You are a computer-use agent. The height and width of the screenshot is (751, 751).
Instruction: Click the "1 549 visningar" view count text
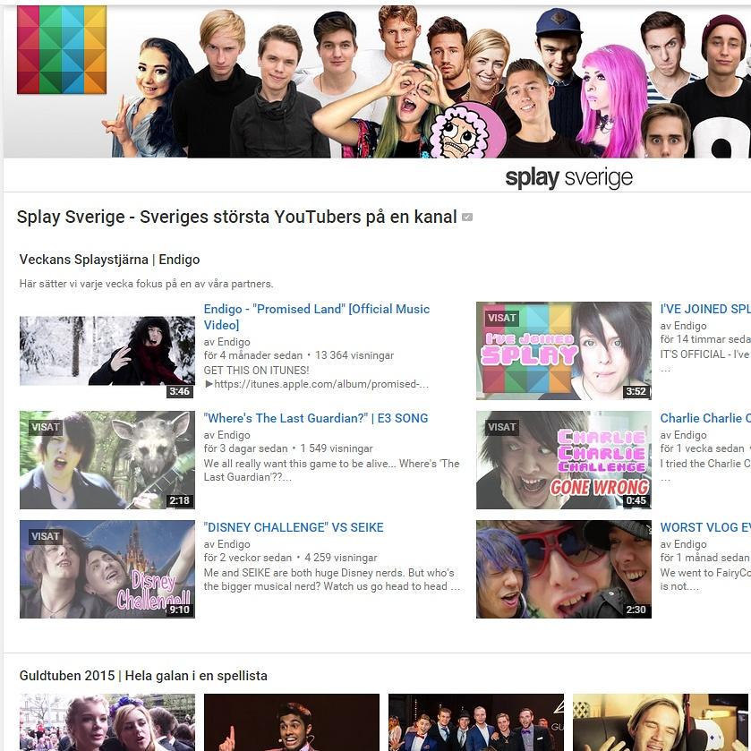tap(337, 448)
